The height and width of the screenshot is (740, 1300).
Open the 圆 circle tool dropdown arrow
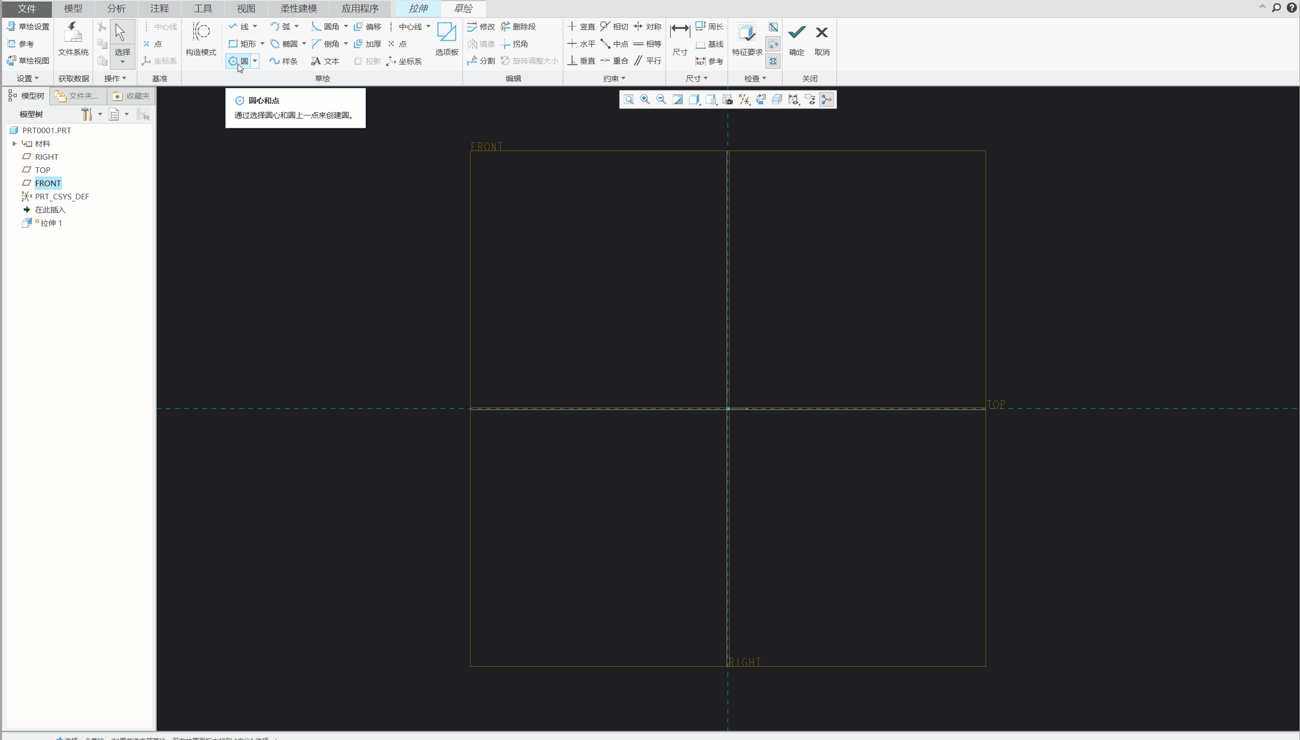[x=255, y=61]
